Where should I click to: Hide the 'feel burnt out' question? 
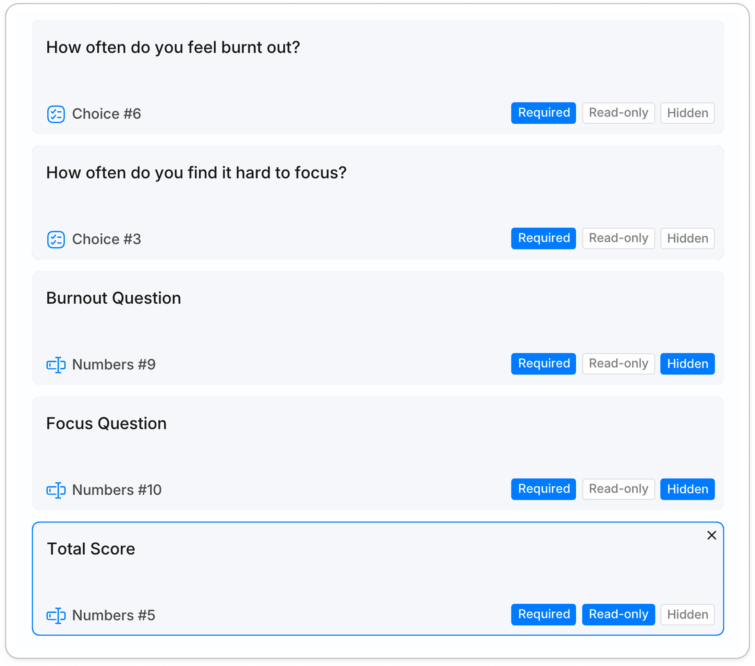click(x=687, y=113)
